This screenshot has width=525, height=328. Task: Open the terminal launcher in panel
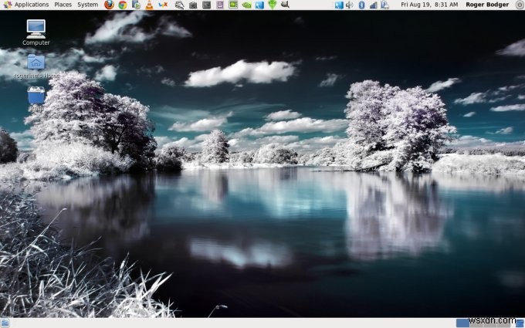[x=206, y=5]
